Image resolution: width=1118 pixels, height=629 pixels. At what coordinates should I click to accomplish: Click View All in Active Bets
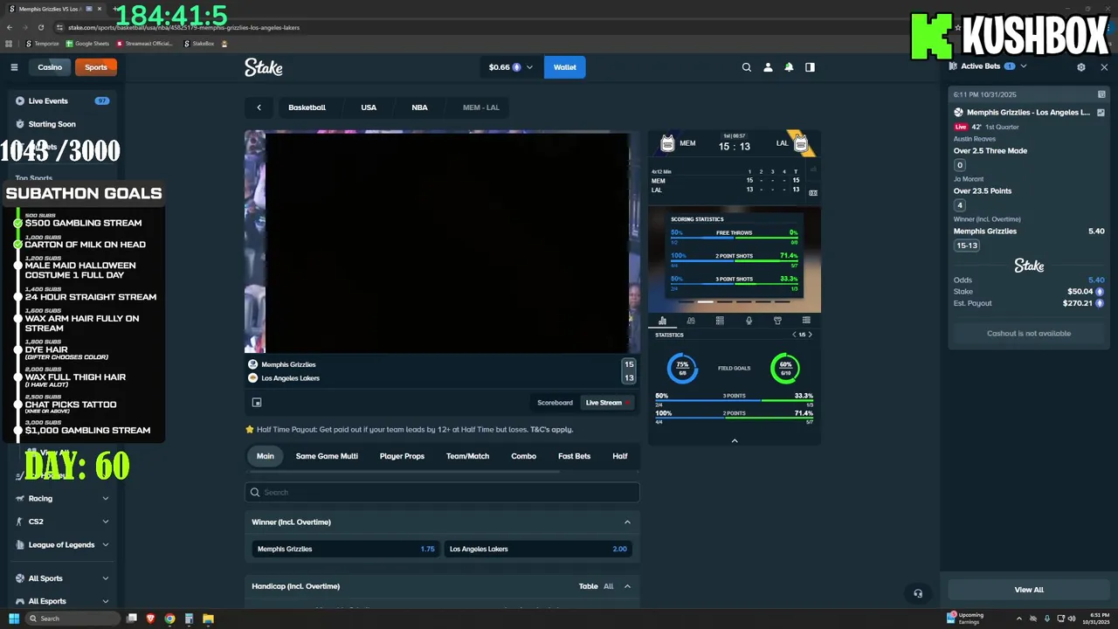coord(1029,590)
